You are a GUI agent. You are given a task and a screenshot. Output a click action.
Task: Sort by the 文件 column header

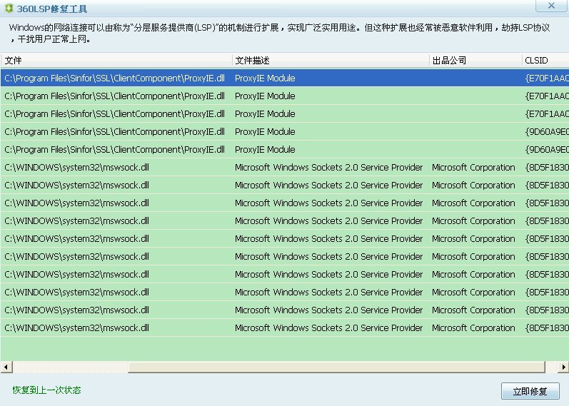[x=116, y=60]
